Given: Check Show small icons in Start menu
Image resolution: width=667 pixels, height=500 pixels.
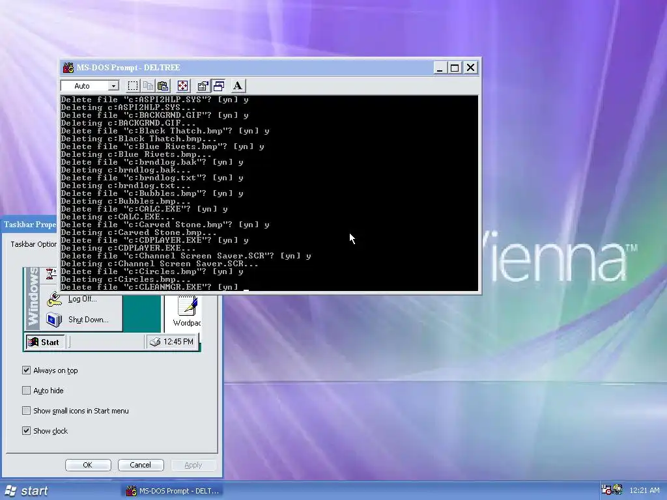Looking at the screenshot, I should click(26, 411).
